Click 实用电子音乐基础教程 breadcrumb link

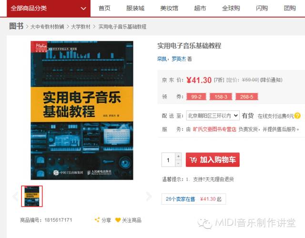tap(122, 27)
